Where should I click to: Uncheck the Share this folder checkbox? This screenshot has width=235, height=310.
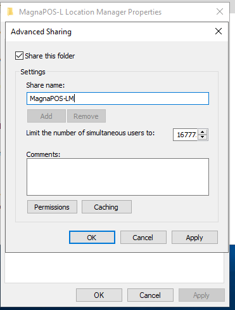(x=19, y=56)
